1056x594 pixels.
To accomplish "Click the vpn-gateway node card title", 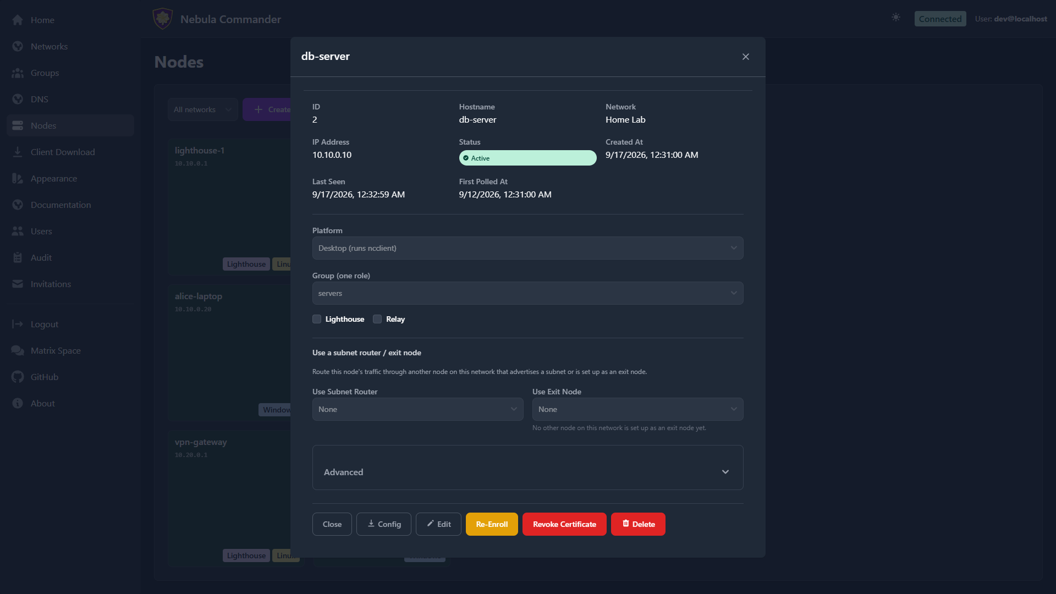I will tap(201, 442).
